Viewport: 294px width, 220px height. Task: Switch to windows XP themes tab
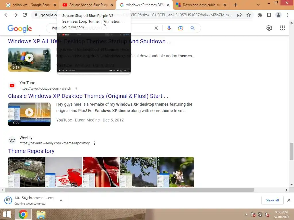[x=144, y=5]
